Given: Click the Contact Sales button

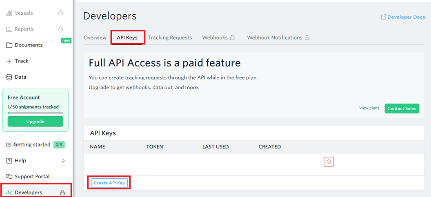Looking at the screenshot, I should 402,108.
